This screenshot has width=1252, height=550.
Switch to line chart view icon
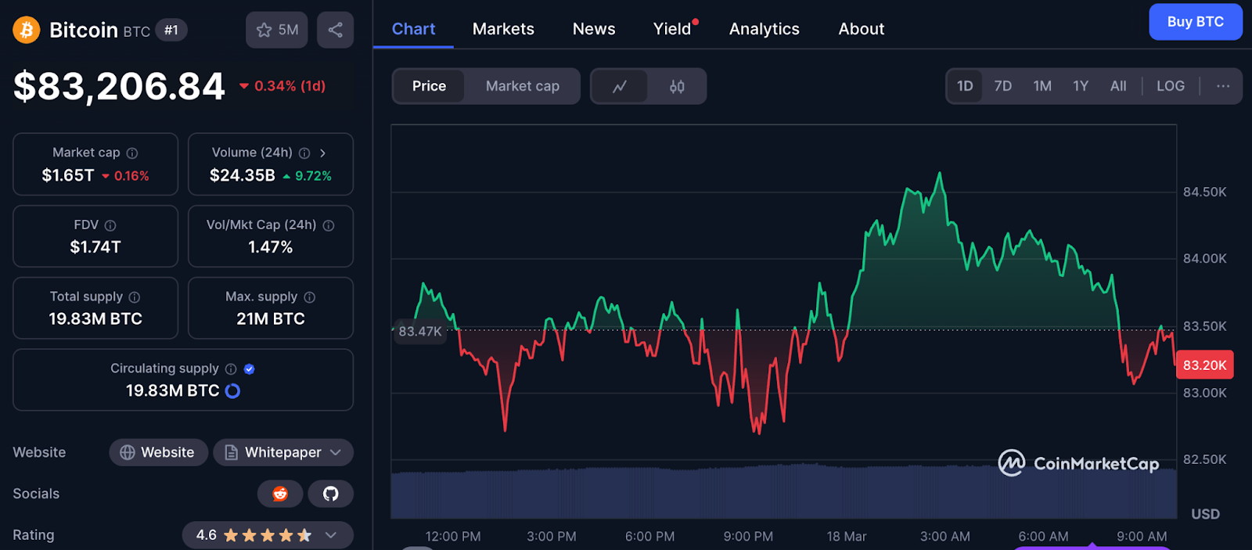[x=619, y=86]
